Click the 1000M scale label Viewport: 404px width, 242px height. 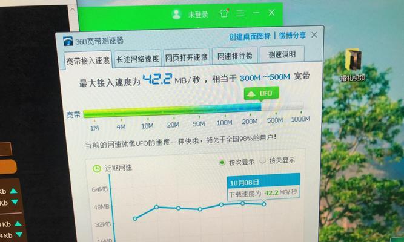point(300,119)
